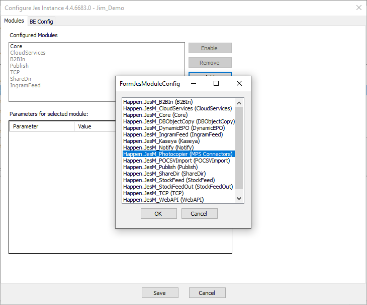Select Happen.JesM_POCSVImport entry
This screenshot has height=305, width=367.
(x=176, y=161)
